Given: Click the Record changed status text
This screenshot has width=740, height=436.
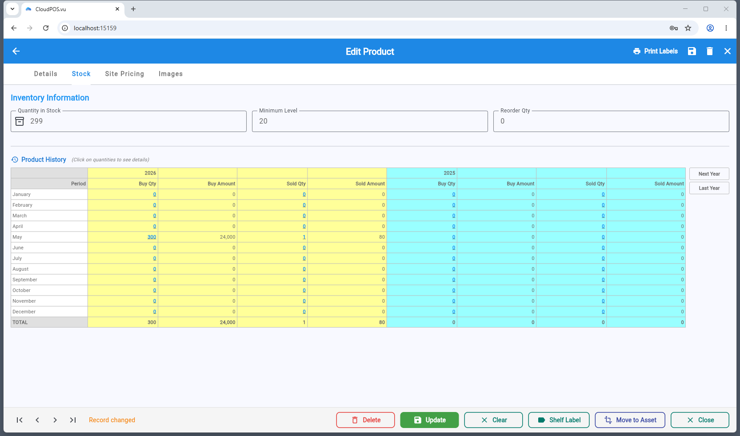Looking at the screenshot, I should coord(112,420).
